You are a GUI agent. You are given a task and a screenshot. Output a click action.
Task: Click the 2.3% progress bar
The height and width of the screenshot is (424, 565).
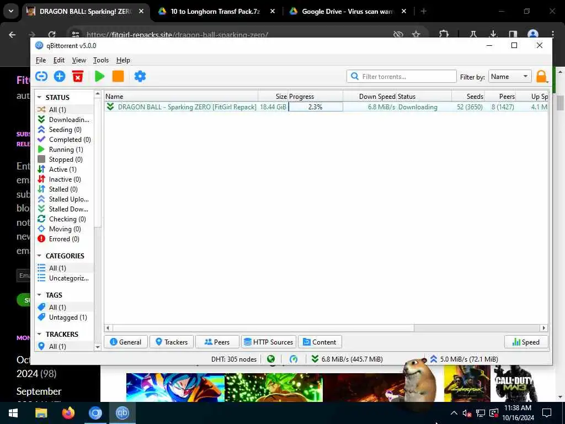click(x=315, y=107)
